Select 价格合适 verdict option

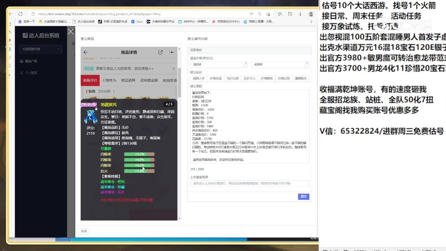tap(216, 78)
